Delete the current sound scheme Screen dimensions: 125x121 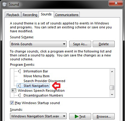coord(104,44)
